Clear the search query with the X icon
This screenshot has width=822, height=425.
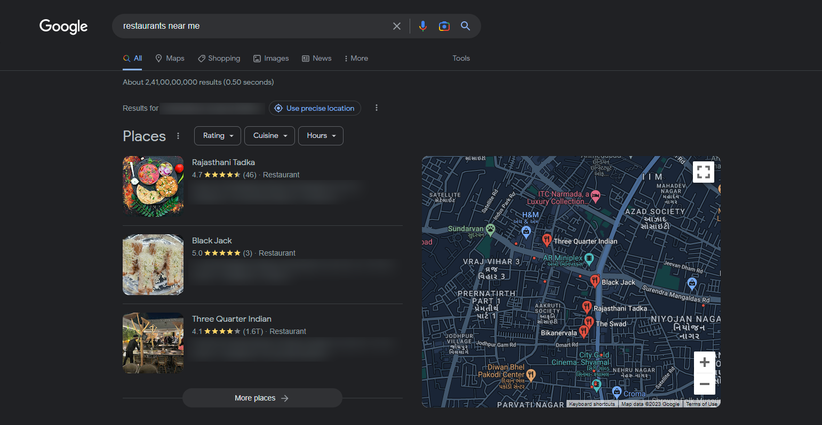tap(397, 26)
